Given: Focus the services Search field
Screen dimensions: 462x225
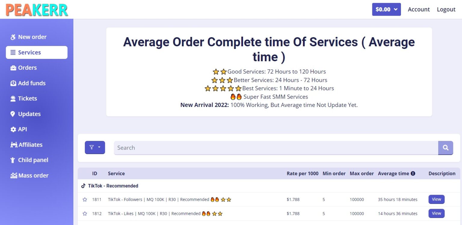Looking at the screenshot, I should 276,148.
